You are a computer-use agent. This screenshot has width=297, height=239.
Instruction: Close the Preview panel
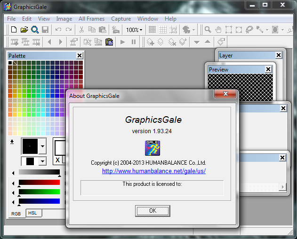(268, 69)
